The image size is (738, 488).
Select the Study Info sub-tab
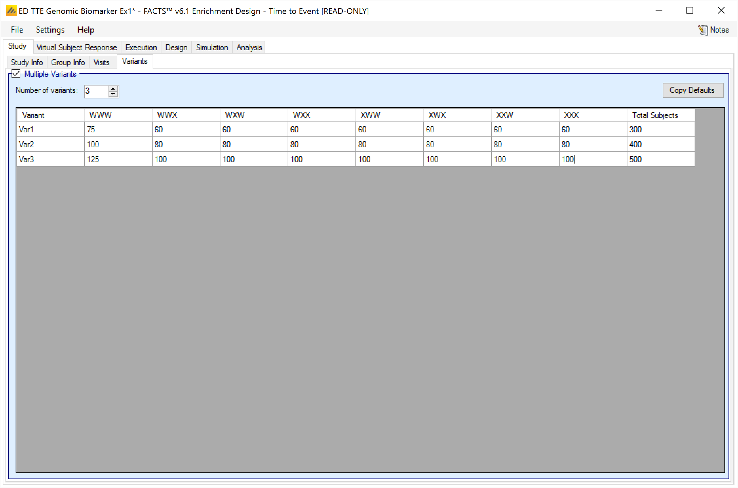[27, 62]
